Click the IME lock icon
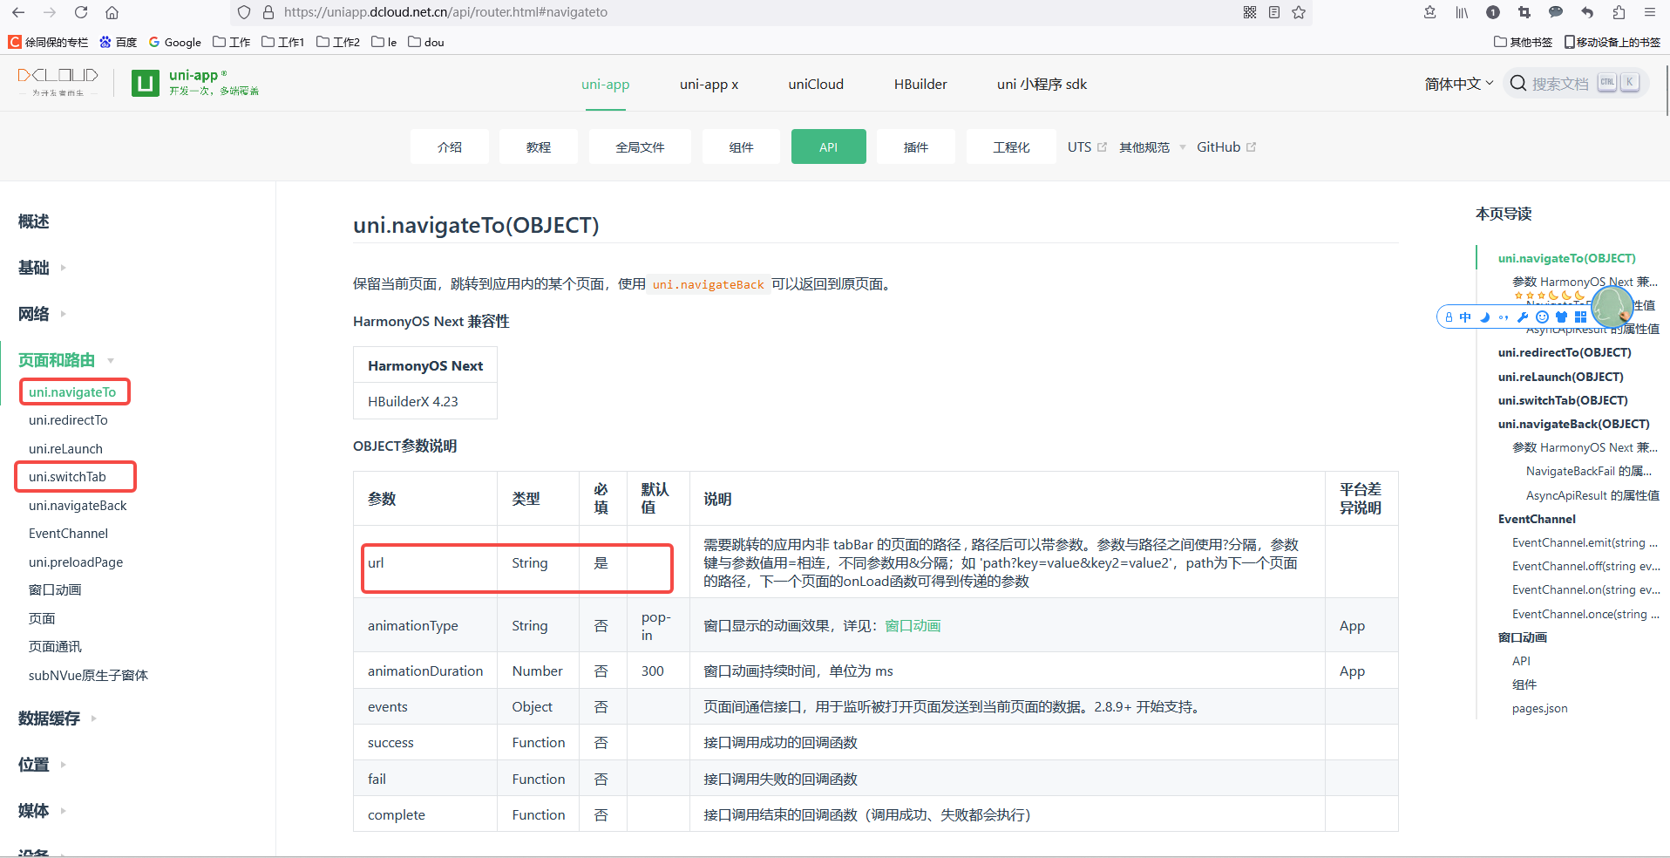 [1449, 317]
